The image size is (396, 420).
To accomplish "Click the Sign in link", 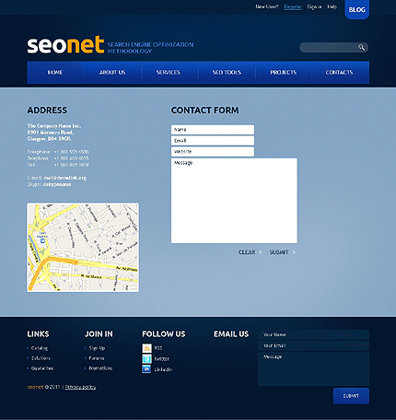I will [x=314, y=6].
